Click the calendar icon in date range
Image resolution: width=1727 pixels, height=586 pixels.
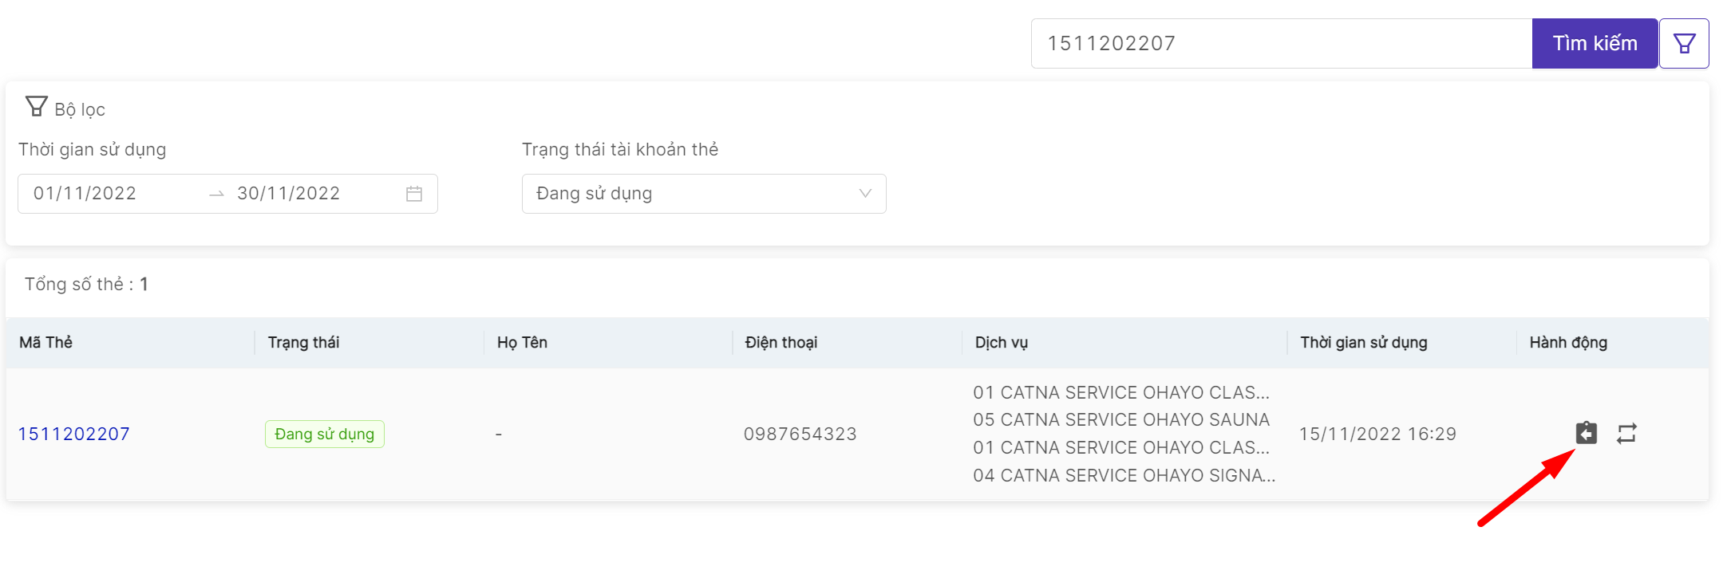[413, 194]
